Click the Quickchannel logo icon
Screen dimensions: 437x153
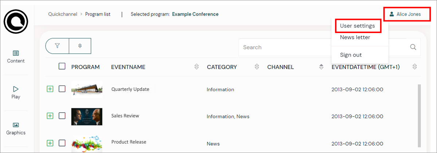(16, 22)
